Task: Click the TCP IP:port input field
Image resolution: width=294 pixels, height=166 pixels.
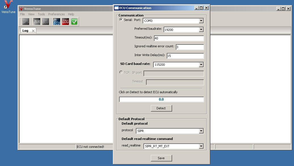Action: coord(174,73)
